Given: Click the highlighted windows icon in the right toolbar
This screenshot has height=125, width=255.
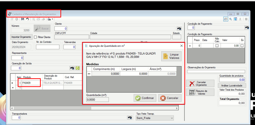Looking at the screenshot, I should point(226,19).
